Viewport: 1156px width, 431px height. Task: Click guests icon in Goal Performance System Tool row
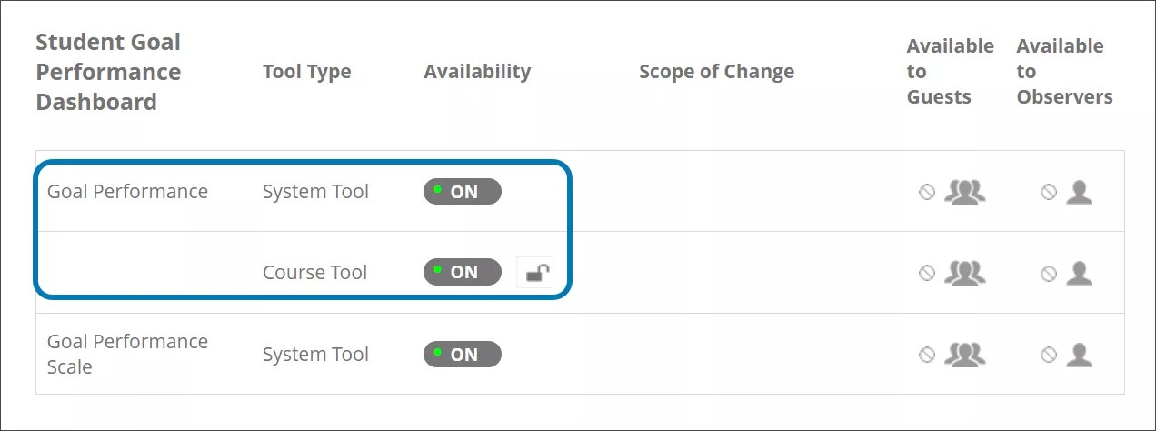point(964,192)
